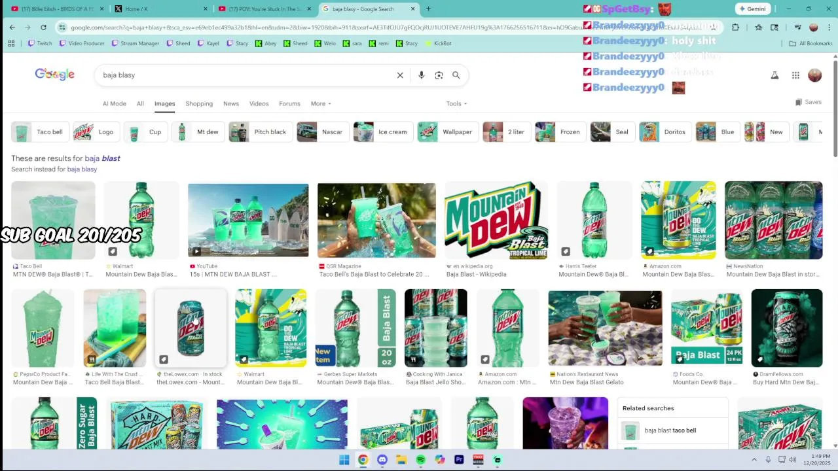This screenshot has height=471, width=838.
Task: Show hidden system tray icons chevron
Action: point(754,460)
